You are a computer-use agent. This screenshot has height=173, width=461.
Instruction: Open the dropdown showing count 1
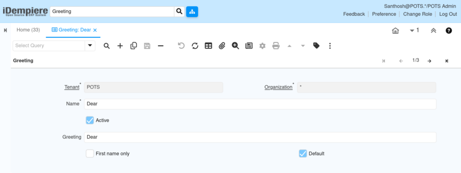point(414,30)
